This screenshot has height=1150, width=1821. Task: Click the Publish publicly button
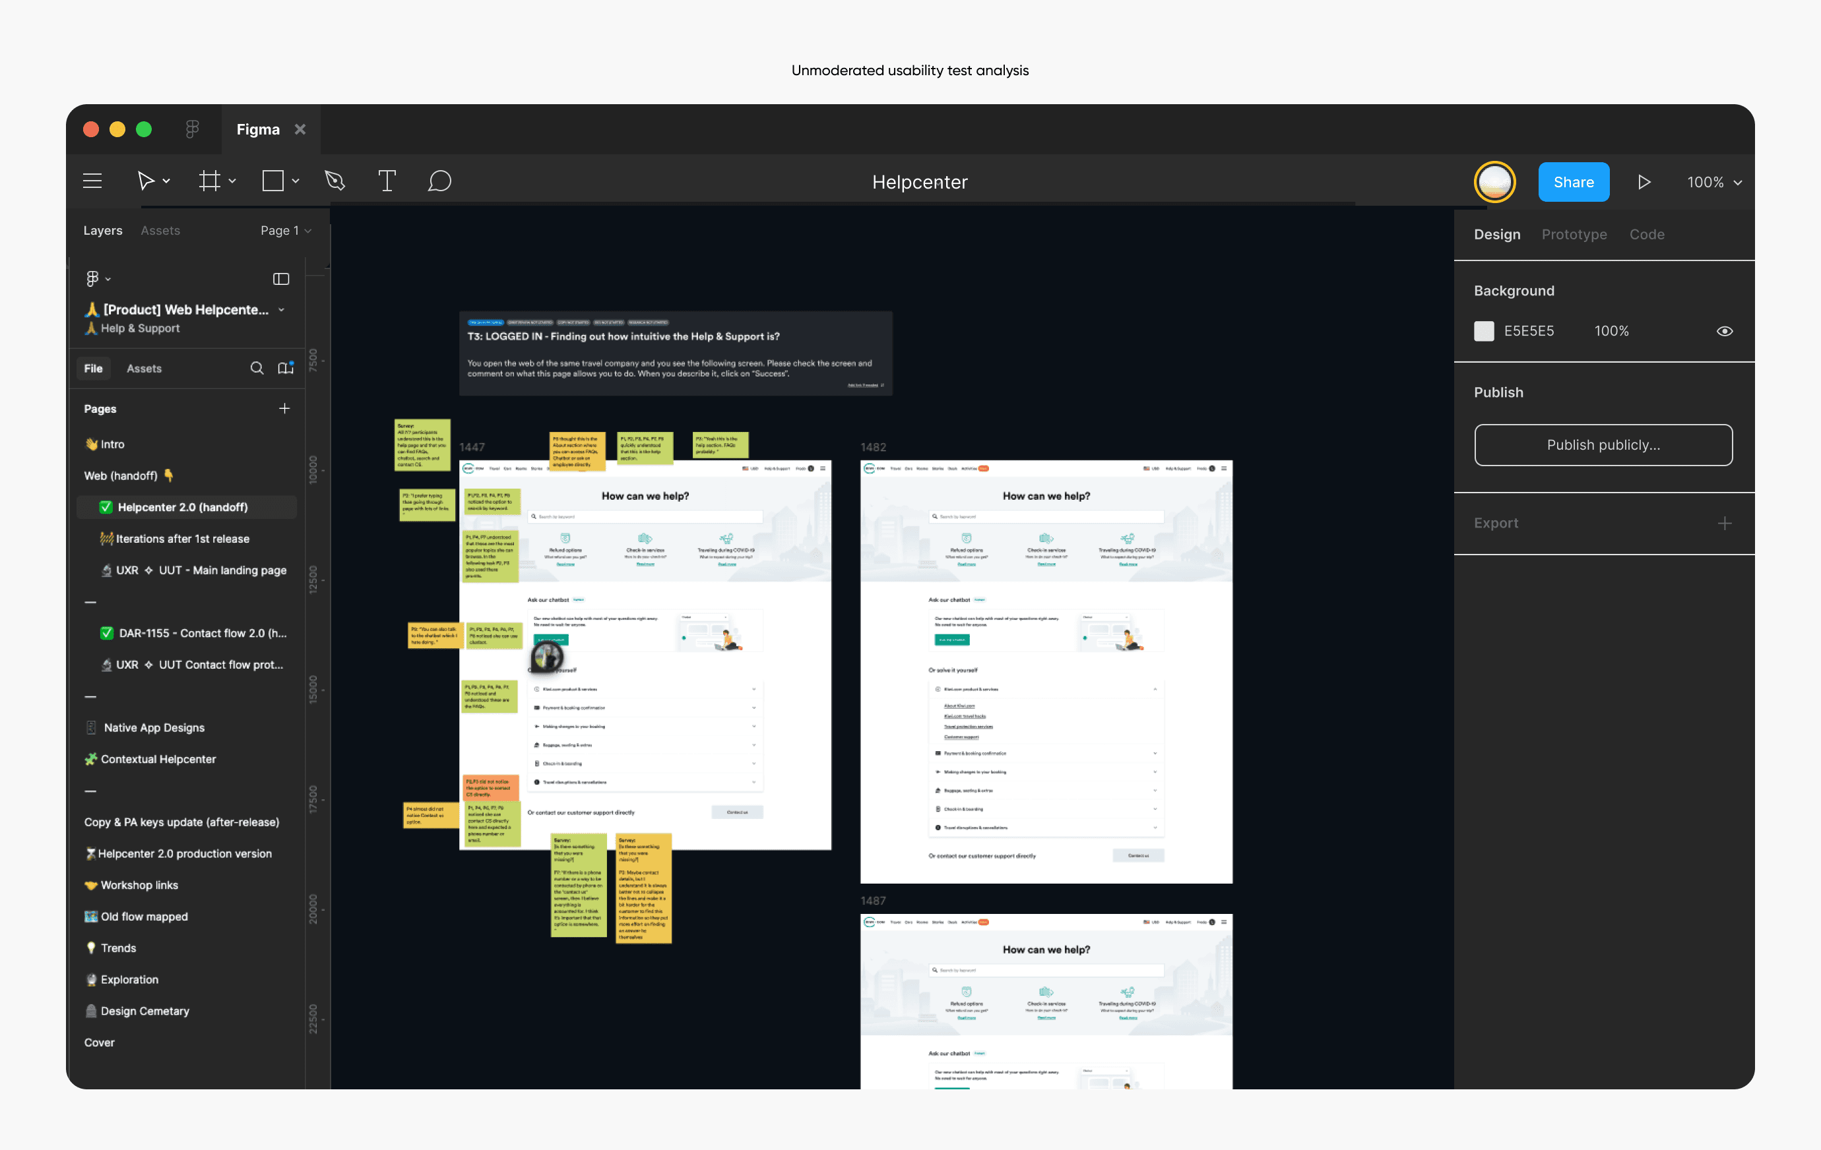pyautogui.click(x=1603, y=445)
